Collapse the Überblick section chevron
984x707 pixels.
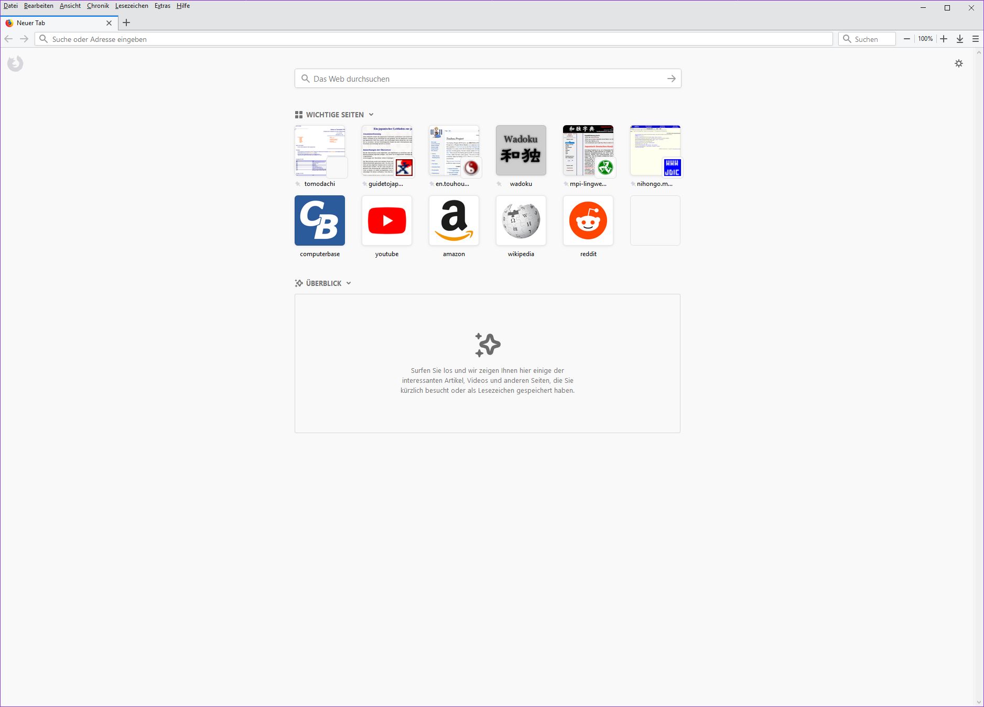pyautogui.click(x=349, y=283)
